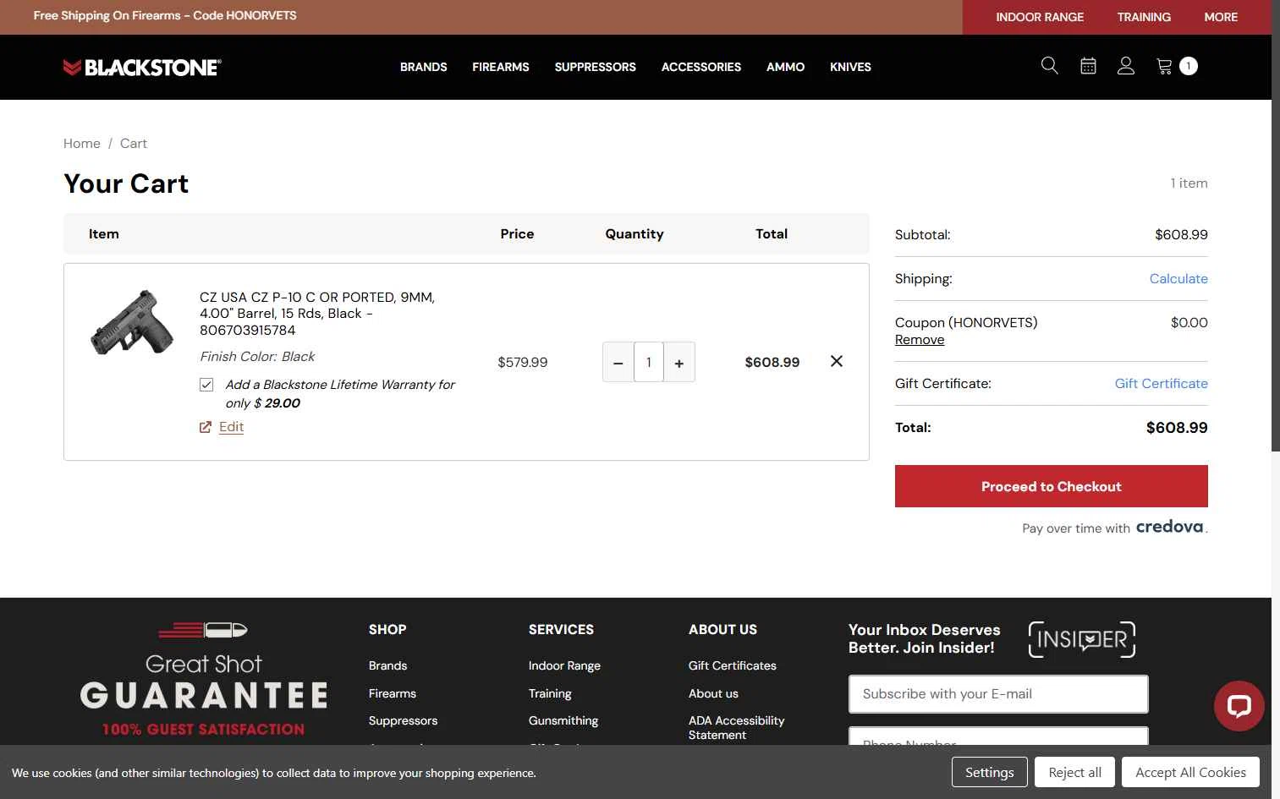1280x799 pixels.
Task: Click the edit icon beside Edit link
Action: click(x=206, y=427)
